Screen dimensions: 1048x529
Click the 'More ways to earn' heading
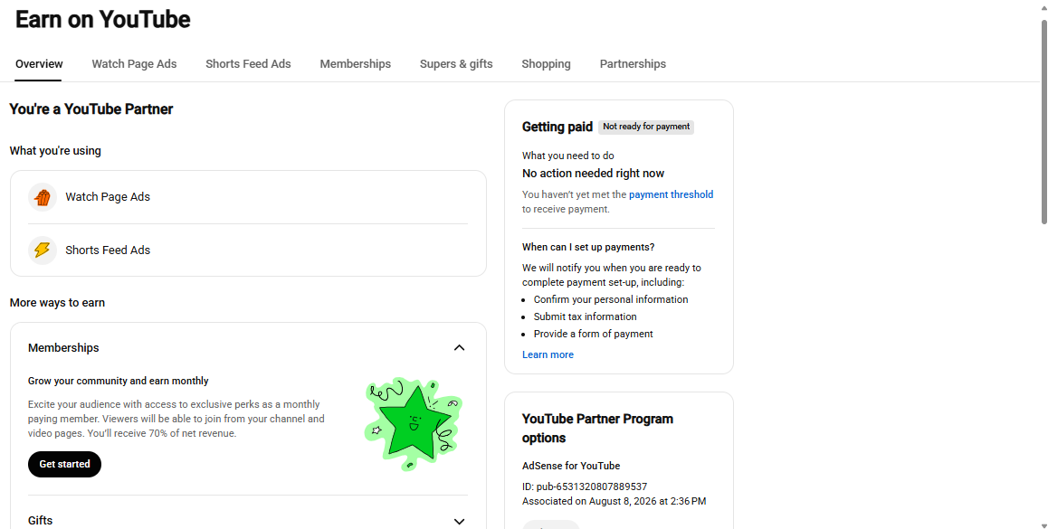pyautogui.click(x=57, y=303)
